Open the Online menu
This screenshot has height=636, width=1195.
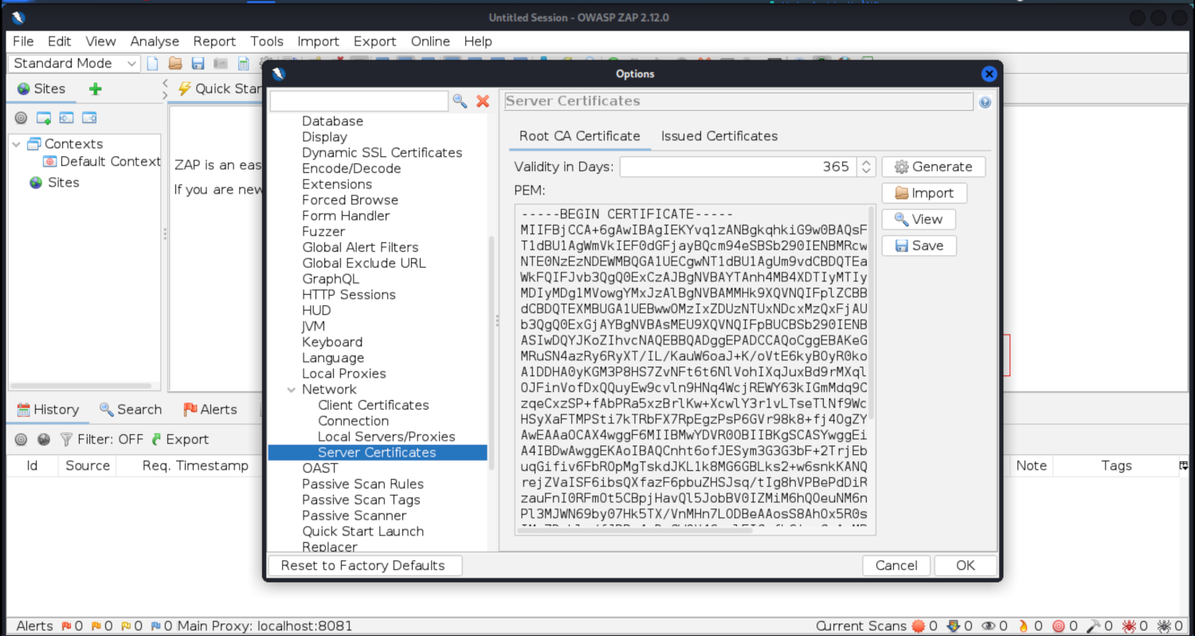430,41
